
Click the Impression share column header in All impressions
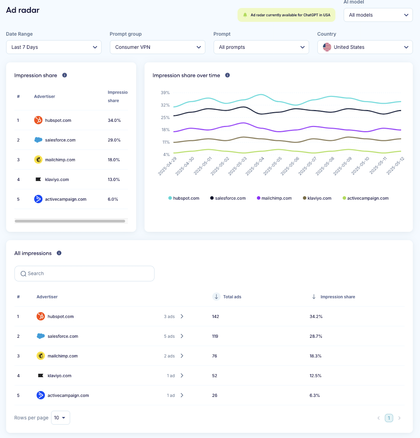(x=338, y=297)
